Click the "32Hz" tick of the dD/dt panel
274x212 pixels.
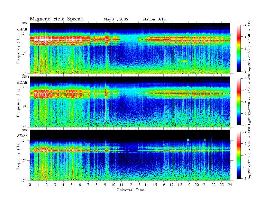pyautogui.click(x=26, y=77)
